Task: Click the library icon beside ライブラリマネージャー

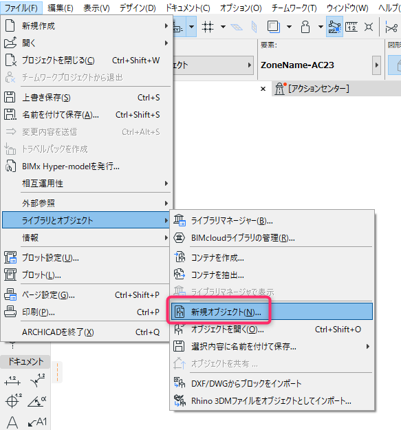Action: tap(180, 220)
